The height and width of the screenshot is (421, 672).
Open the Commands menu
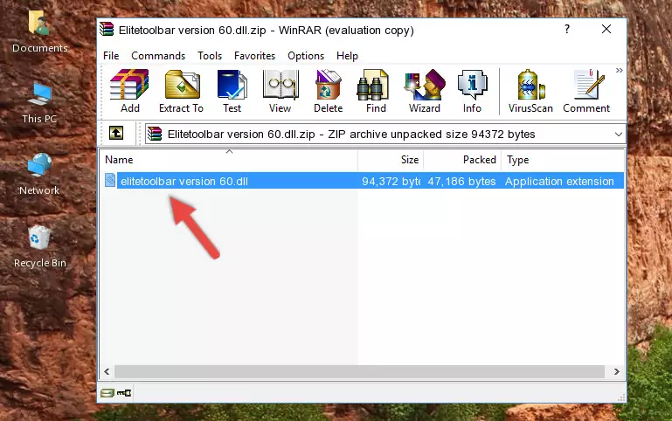coord(158,56)
